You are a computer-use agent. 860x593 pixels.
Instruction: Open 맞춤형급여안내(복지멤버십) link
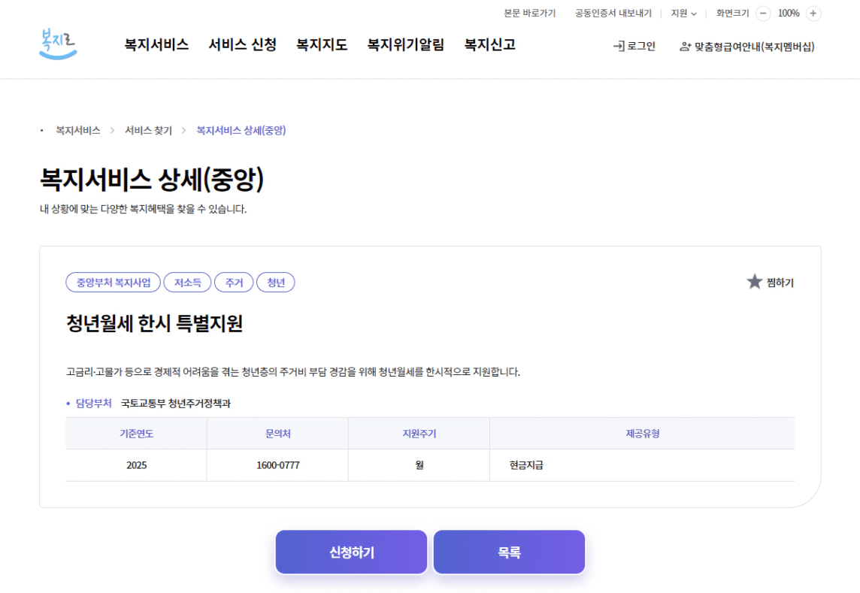tap(747, 47)
